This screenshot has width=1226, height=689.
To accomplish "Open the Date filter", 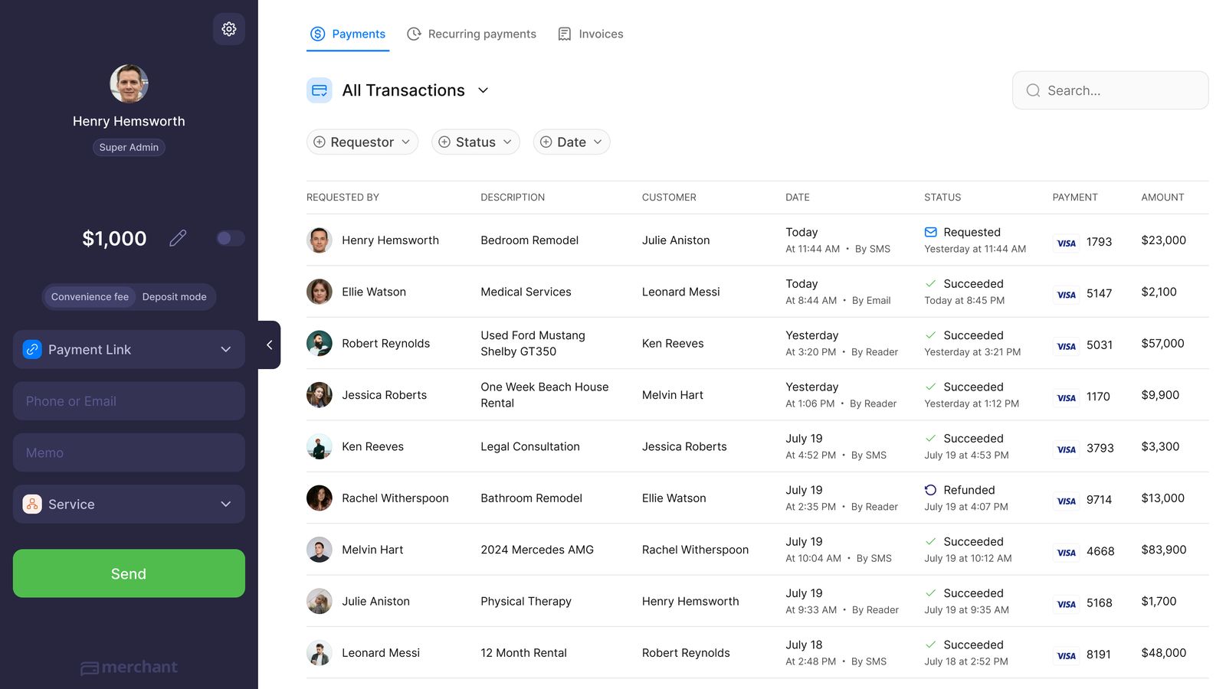I will coord(572,142).
